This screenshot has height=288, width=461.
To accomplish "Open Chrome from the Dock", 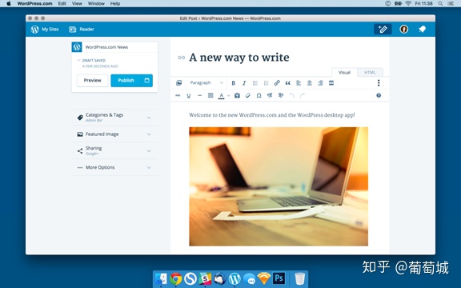I will 175,278.
